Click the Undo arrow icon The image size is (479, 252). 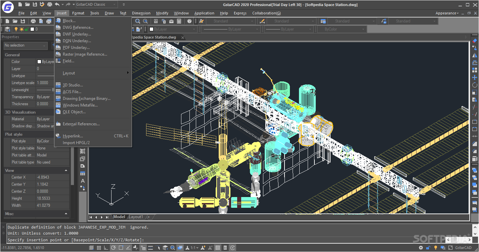(x=57, y=4)
